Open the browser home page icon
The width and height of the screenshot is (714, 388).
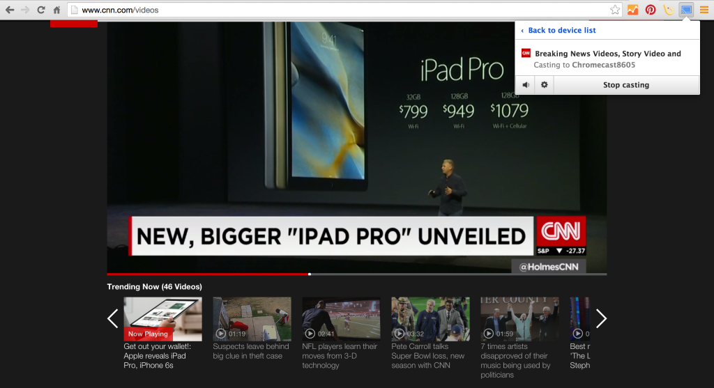point(57,10)
